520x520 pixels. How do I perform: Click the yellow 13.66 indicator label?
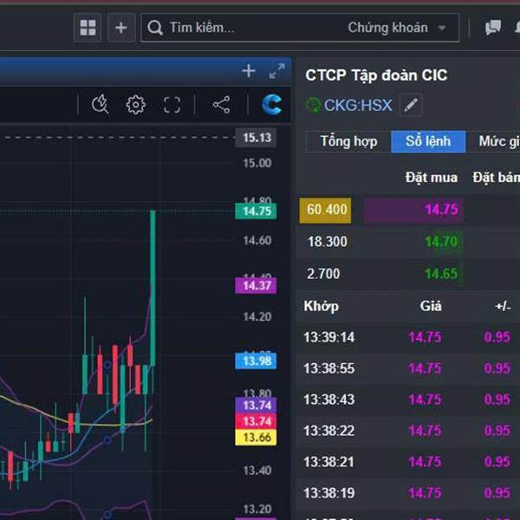click(x=256, y=438)
